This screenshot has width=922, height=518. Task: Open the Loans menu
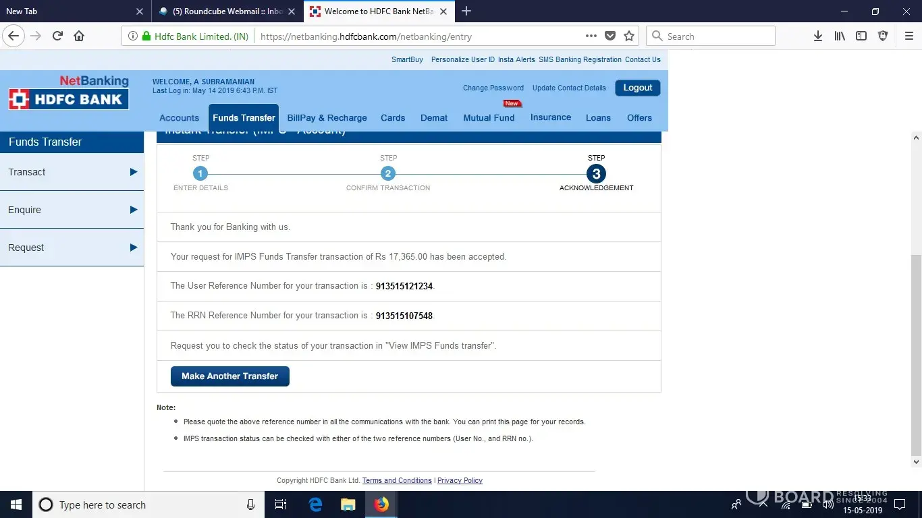598,117
